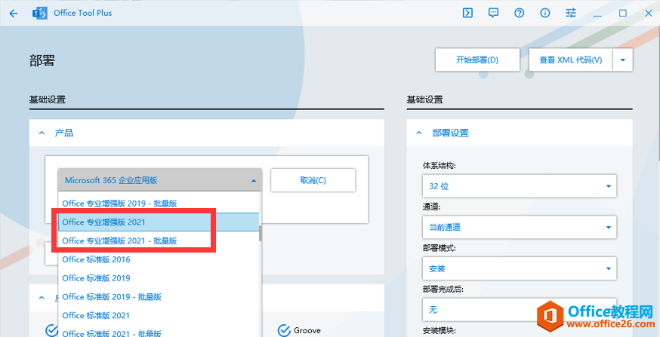Viewport: 660px width, 337px height.
Task: Open the 通道 dropdown showing 当前通道
Action: point(520,228)
